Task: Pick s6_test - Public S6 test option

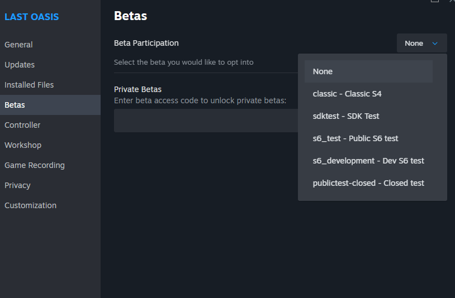Action: pyautogui.click(x=368, y=138)
